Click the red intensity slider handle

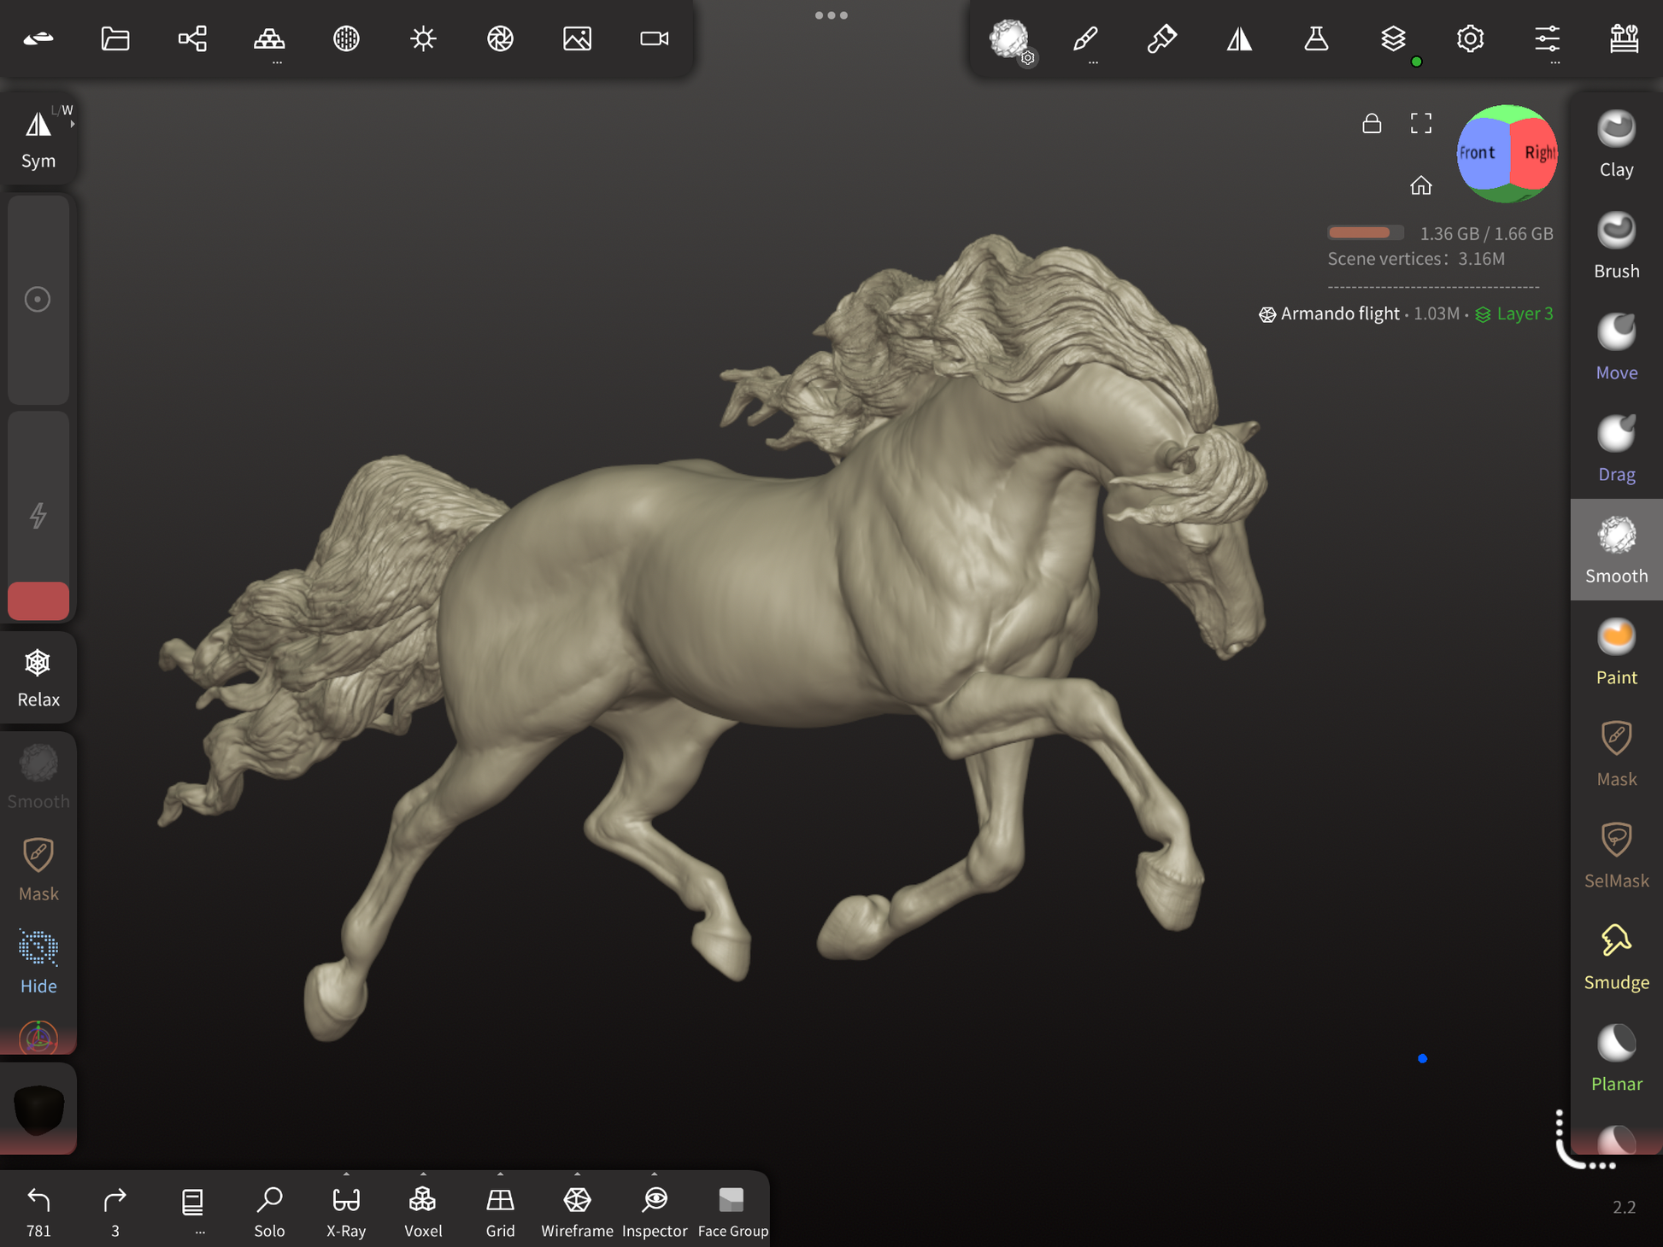(x=38, y=600)
